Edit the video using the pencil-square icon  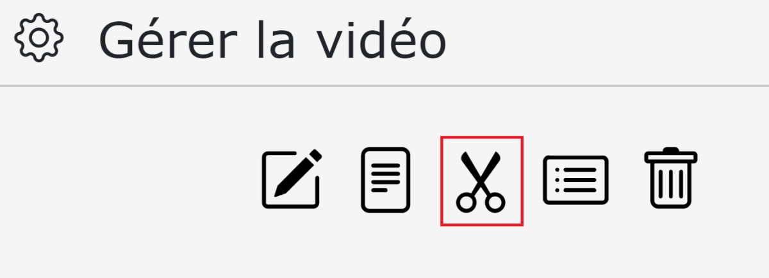pyautogui.click(x=292, y=179)
